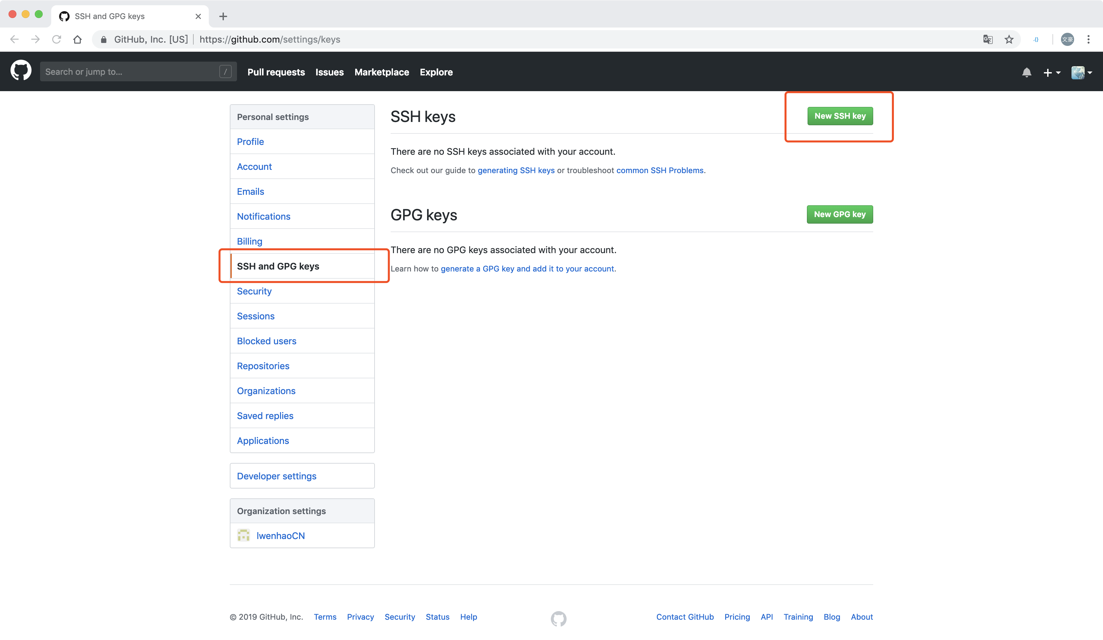1103x640 pixels.
Task: Open Chrome three-dot menu
Action: pyautogui.click(x=1088, y=39)
